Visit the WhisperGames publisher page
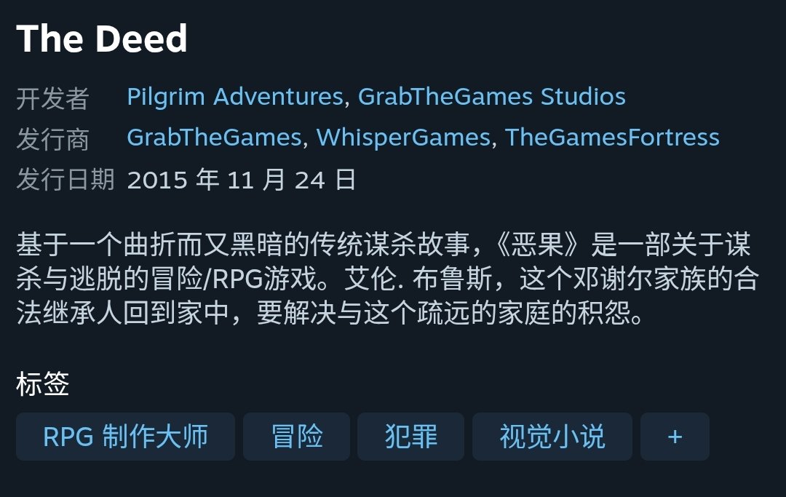 click(x=403, y=138)
